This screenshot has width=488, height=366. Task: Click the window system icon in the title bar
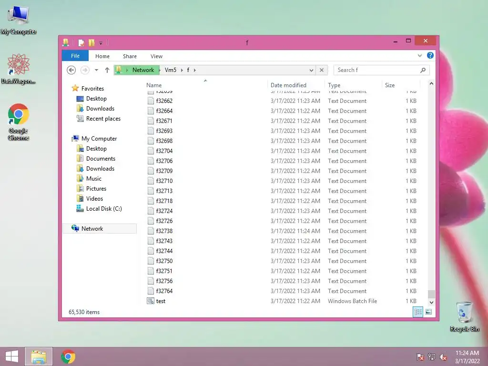(x=66, y=42)
